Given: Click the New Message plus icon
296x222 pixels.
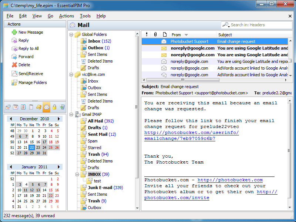Looking at the screenshot, I should pyautogui.click(x=14, y=32).
